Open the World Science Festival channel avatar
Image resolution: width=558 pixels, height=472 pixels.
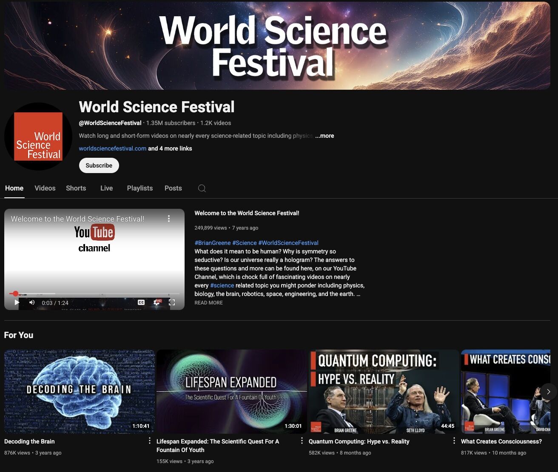click(x=38, y=136)
